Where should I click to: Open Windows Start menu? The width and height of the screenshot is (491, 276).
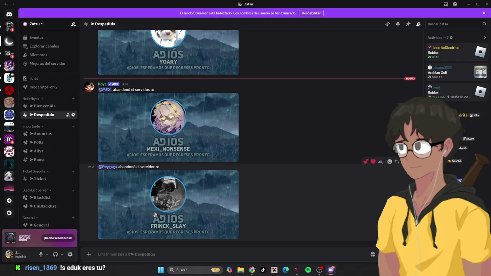[x=161, y=270]
